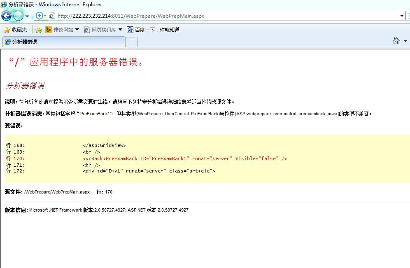Open the 收藏夹 favorites button
410x268 pixels.
tap(15, 30)
